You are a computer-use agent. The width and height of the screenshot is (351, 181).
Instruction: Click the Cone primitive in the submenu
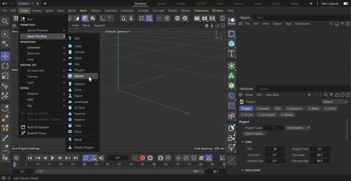tap(78, 90)
